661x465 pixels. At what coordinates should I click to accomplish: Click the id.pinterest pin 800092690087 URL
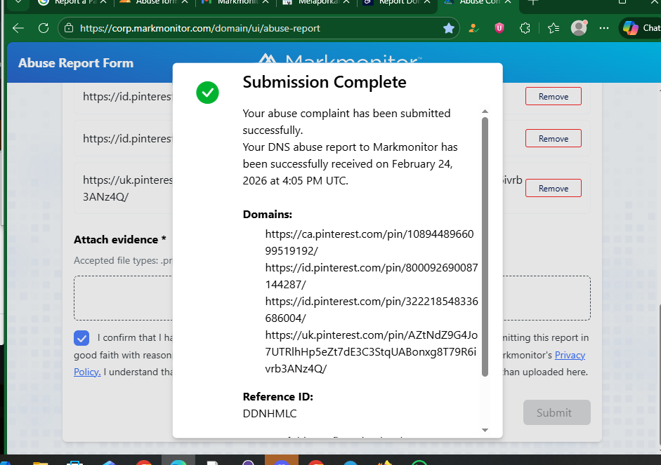click(372, 276)
